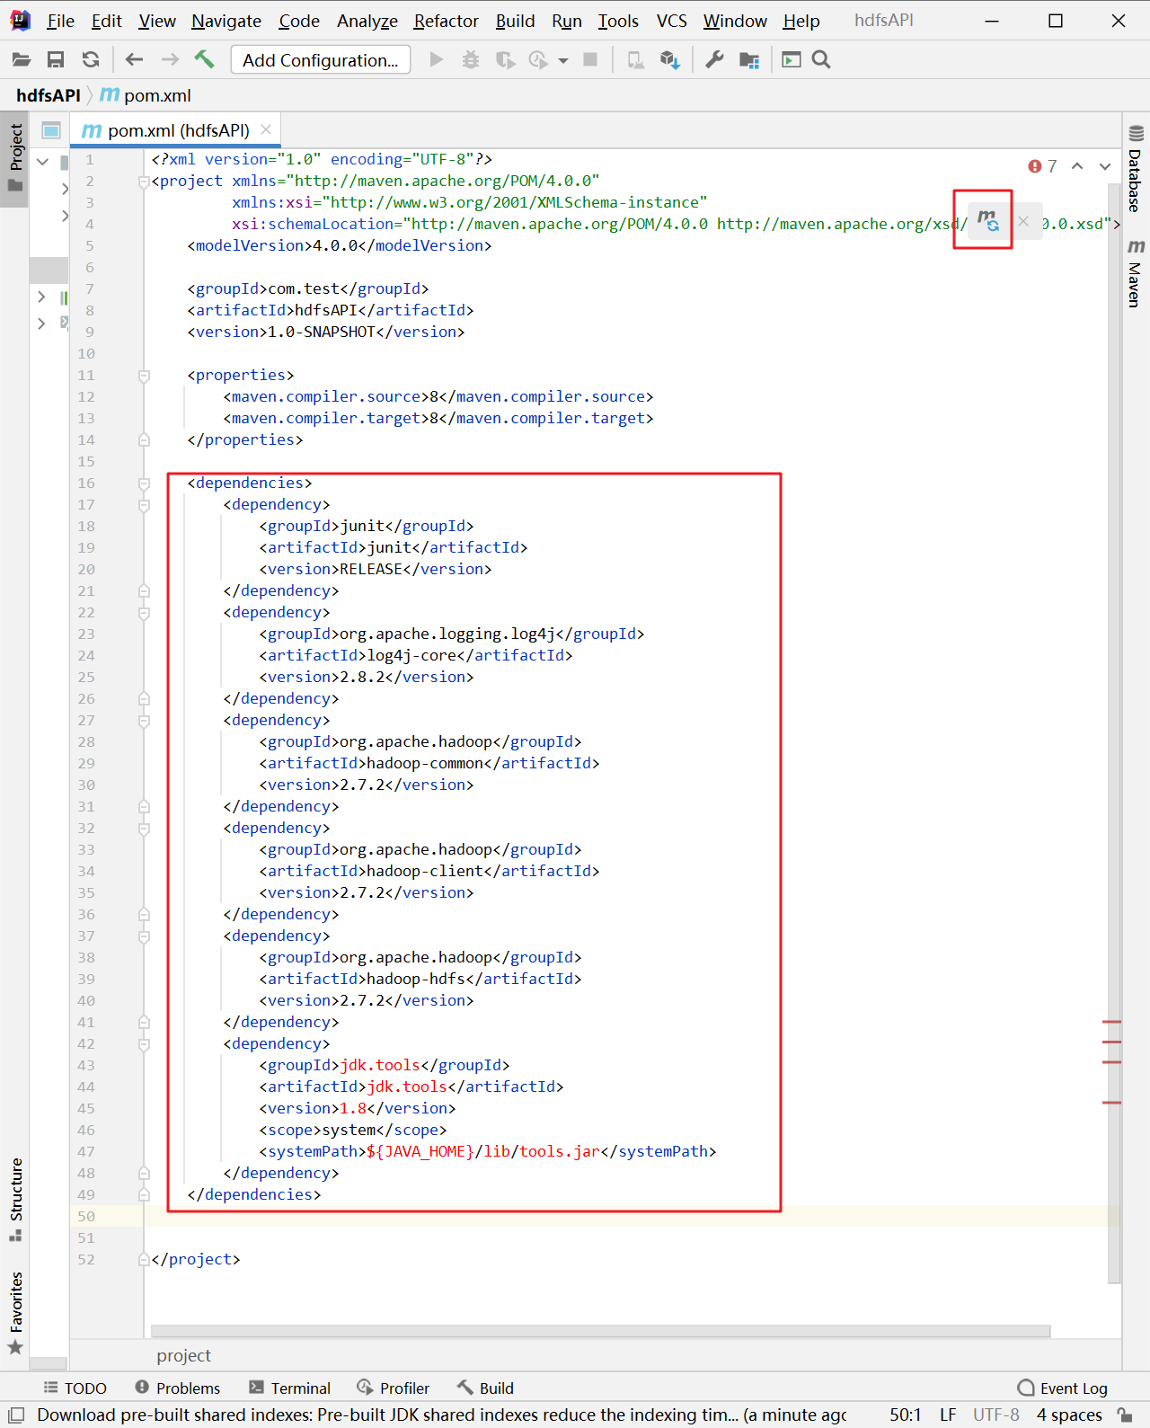Open the TODO tool window

[75, 1388]
